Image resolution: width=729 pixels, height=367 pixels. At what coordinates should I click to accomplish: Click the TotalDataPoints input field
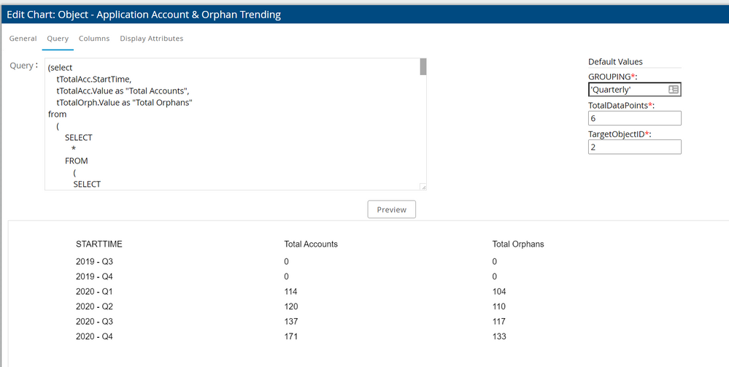[x=634, y=118]
